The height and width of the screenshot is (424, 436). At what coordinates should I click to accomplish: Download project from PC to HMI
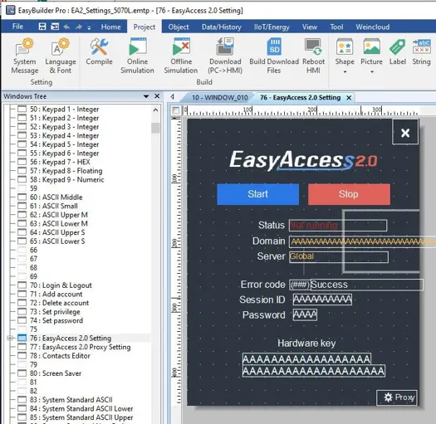pyautogui.click(x=225, y=56)
